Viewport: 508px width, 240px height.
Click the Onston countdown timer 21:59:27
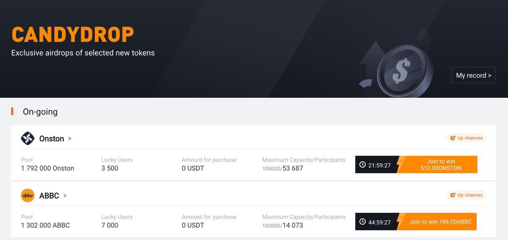(x=379, y=165)
